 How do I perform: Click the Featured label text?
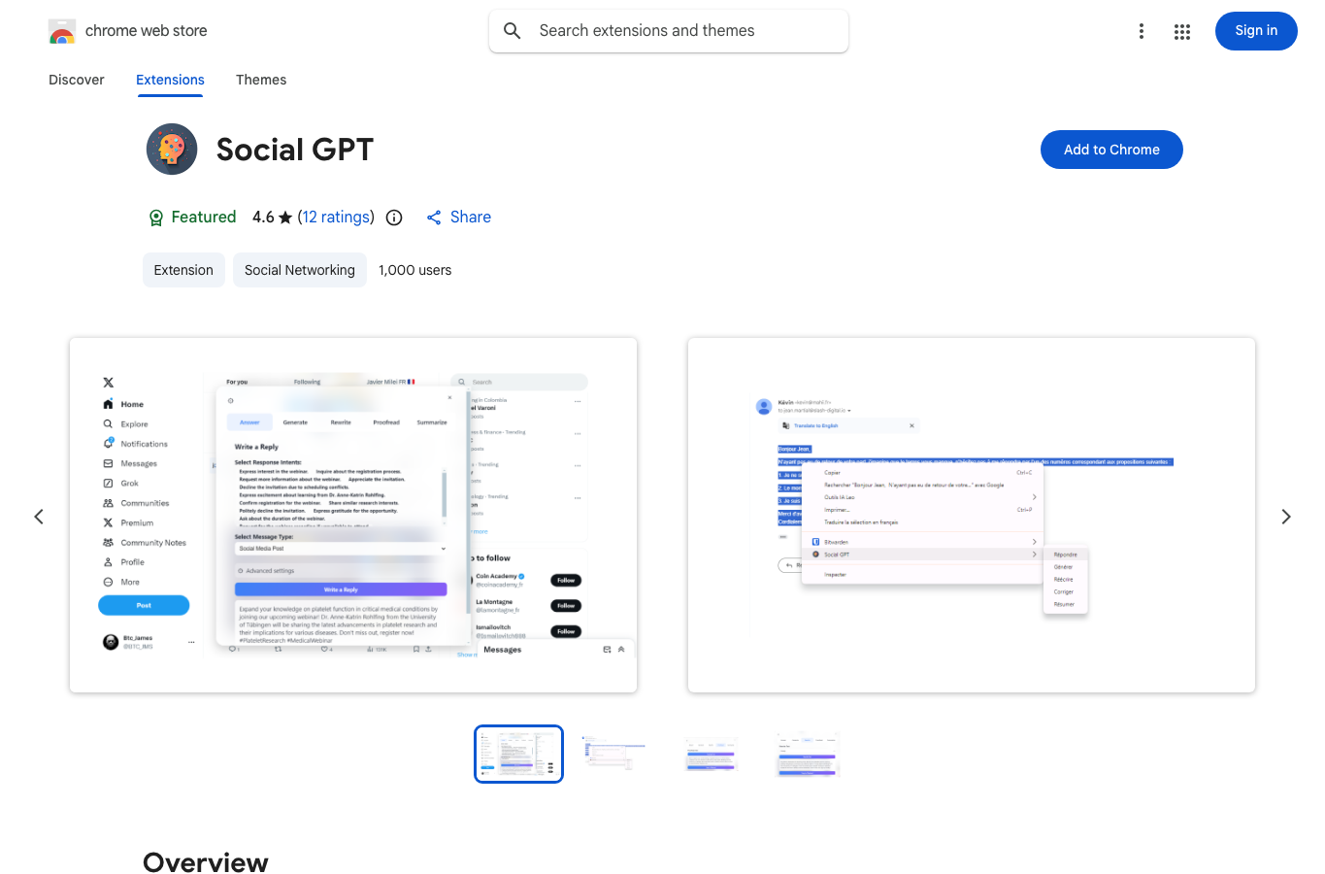tap(204, 218)
